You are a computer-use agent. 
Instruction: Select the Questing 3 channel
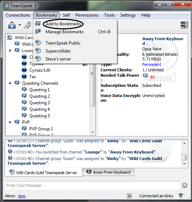(x=39, y=103)
